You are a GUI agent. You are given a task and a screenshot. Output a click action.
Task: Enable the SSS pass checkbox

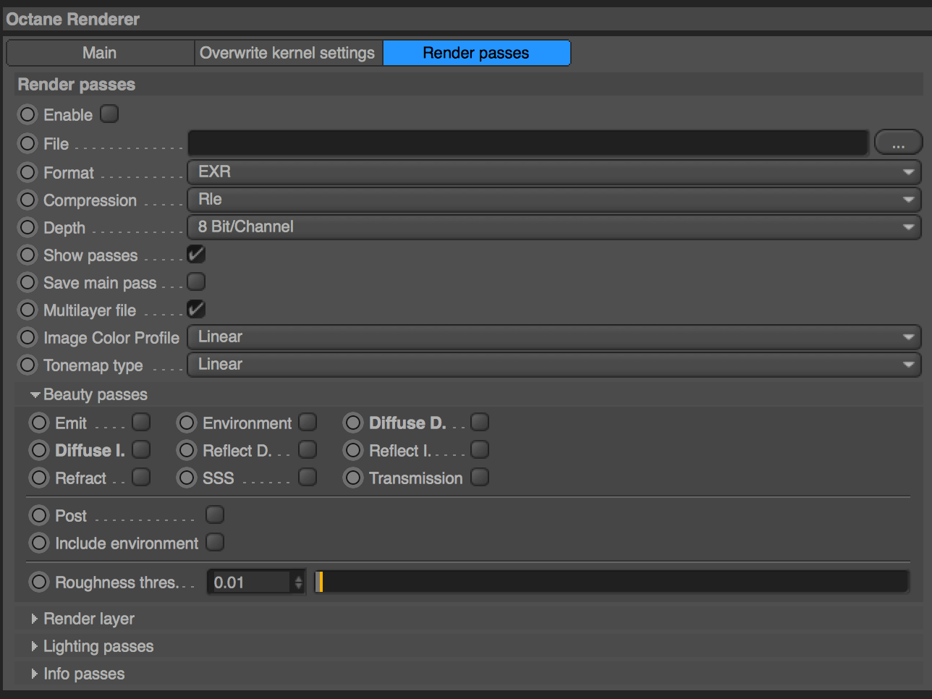click(x=308, y=477)
